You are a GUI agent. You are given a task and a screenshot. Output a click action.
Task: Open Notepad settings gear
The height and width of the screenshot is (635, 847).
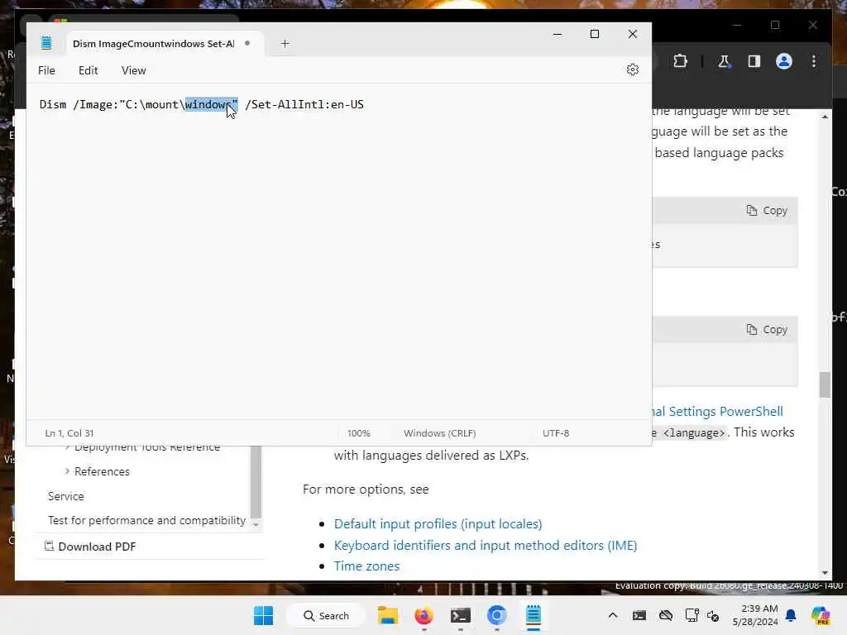[633, 69]
